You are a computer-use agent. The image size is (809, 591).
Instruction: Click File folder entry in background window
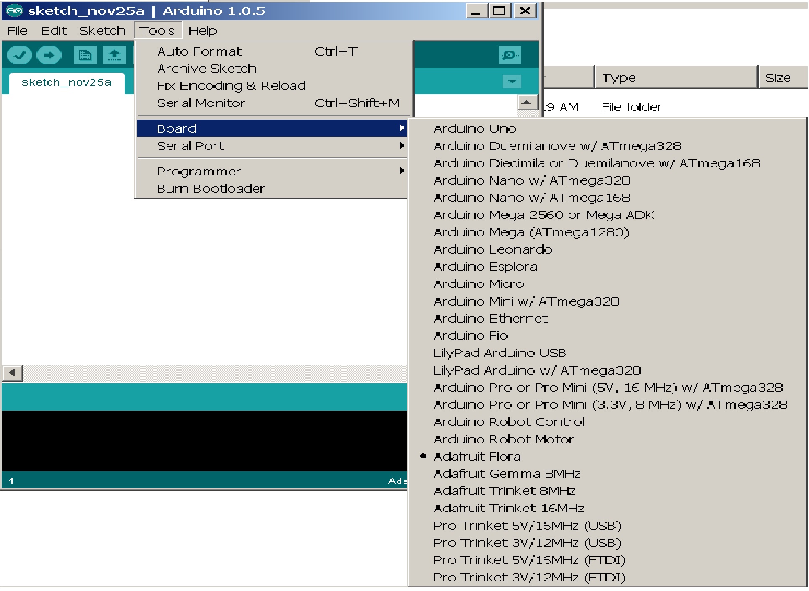632,108
